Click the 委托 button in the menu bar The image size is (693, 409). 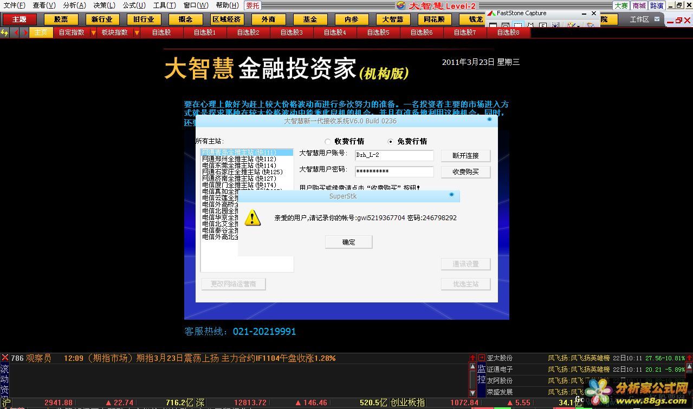tap(252, 5)
